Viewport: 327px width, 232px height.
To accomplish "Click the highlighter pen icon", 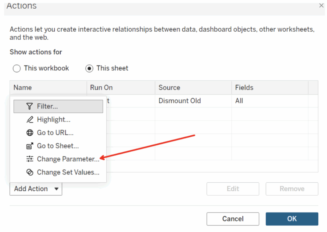I will click(30, 120).
